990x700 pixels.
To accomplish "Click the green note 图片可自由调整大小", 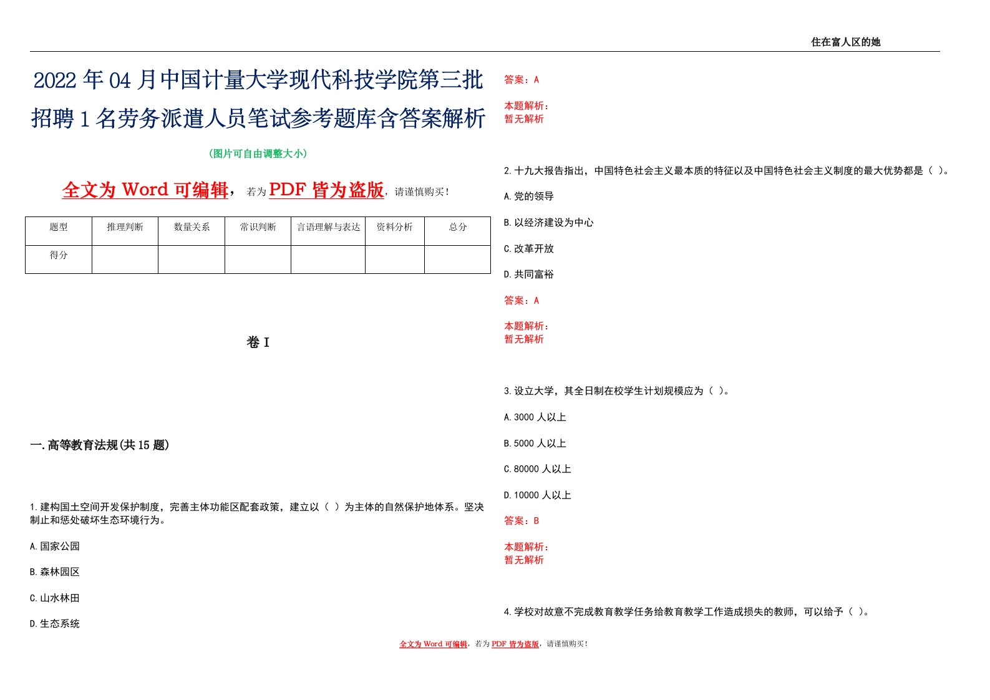I will (x=258, y=153).
